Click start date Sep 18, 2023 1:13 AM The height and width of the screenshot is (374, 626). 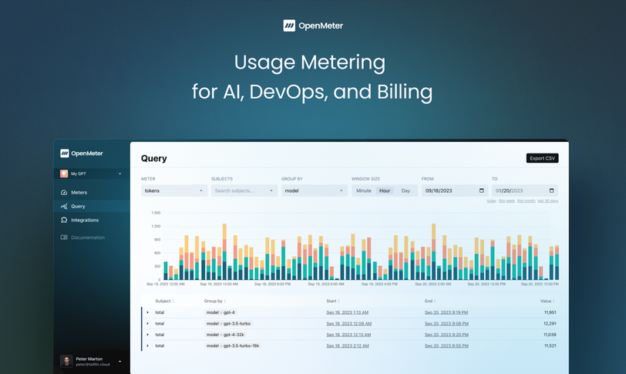[x=348, y=312]
